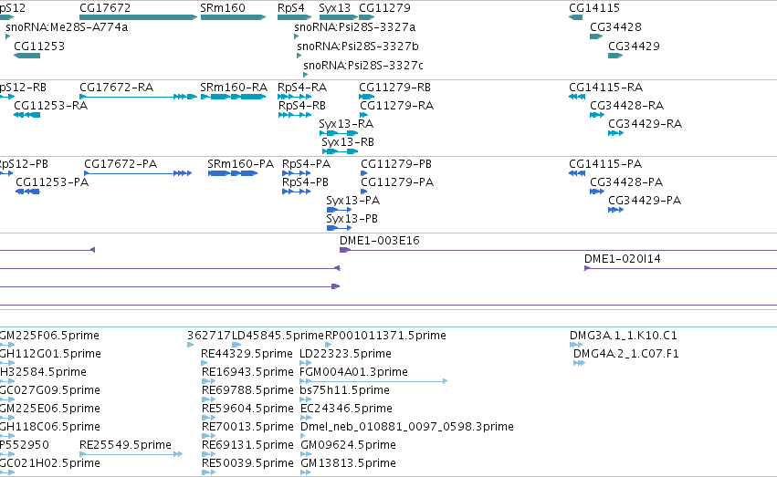This screenshot has width=777, height=477.
Task: Open the CG11279 gene feature label
Action: pos(384,8)
